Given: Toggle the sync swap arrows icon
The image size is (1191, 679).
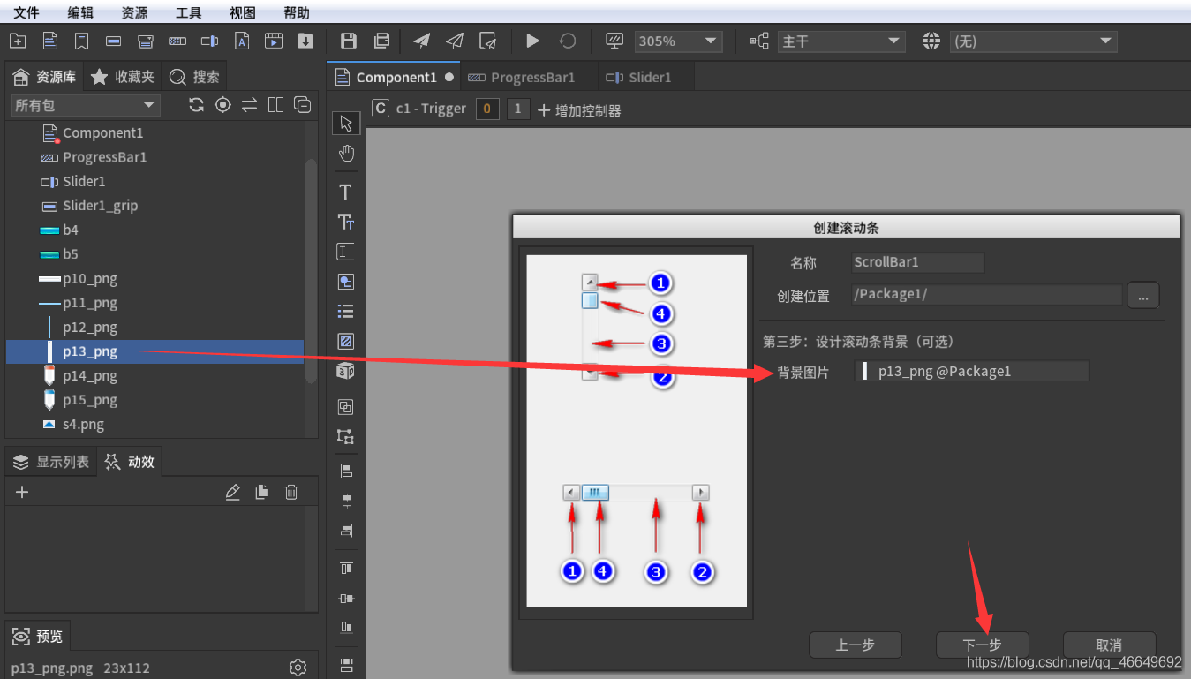Looking at the screenshot, I should tap(250, 105).
